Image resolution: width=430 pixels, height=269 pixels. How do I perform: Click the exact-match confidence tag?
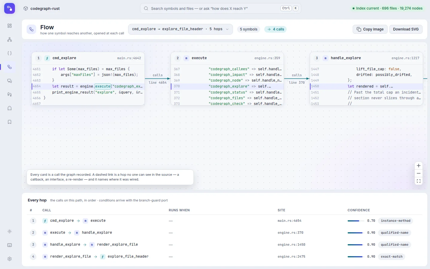[x=391, y=256]
